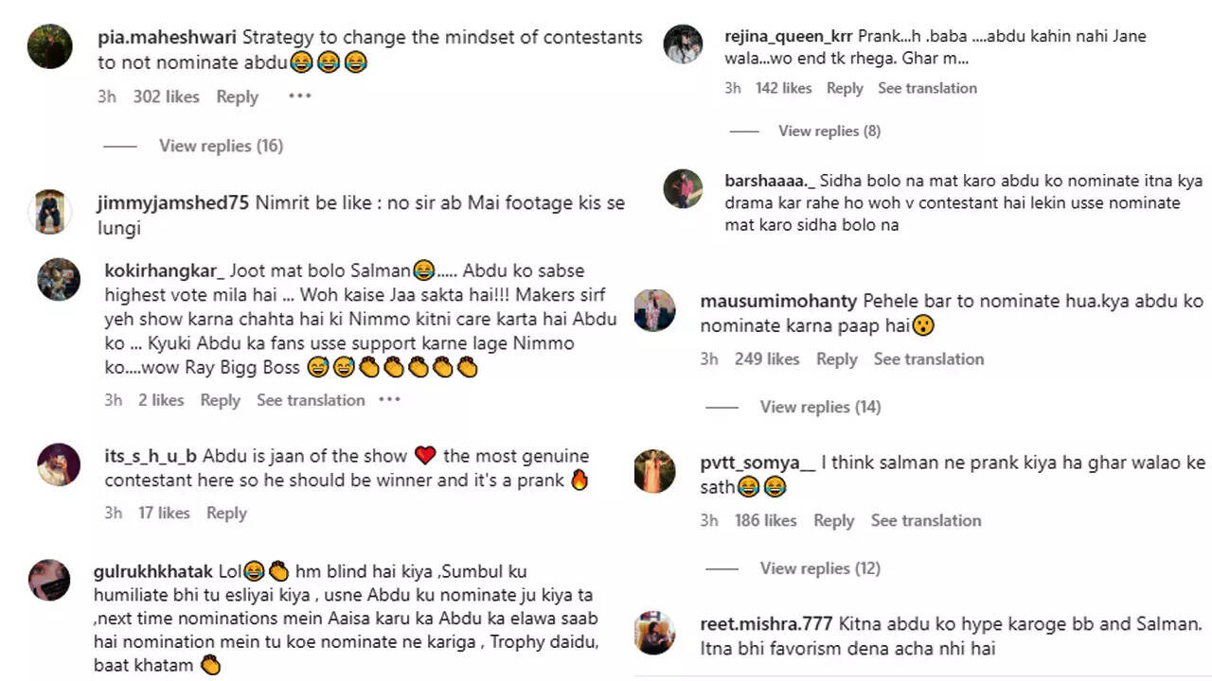
Task: Expand View replies (12) under pvtt_somya__
Action: click(820, 568)
